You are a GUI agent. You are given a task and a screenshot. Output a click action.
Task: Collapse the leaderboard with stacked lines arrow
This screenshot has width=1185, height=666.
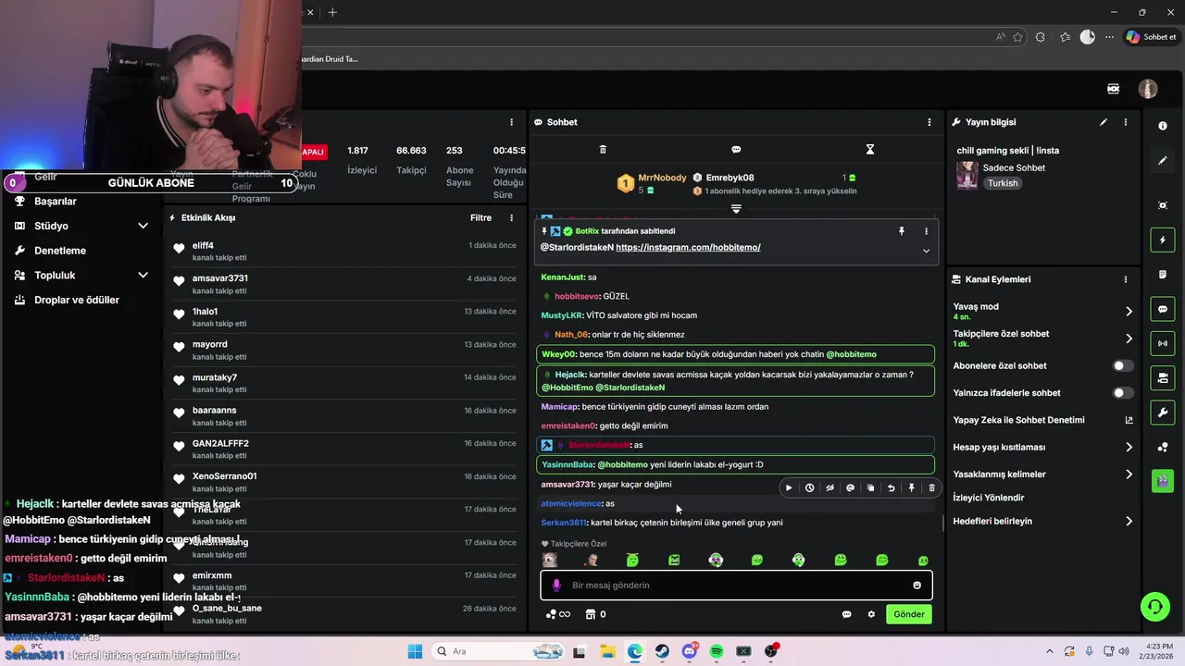736,209
